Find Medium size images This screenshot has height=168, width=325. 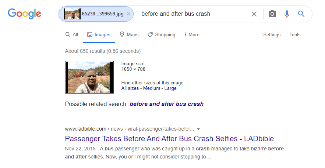(152, 88)
